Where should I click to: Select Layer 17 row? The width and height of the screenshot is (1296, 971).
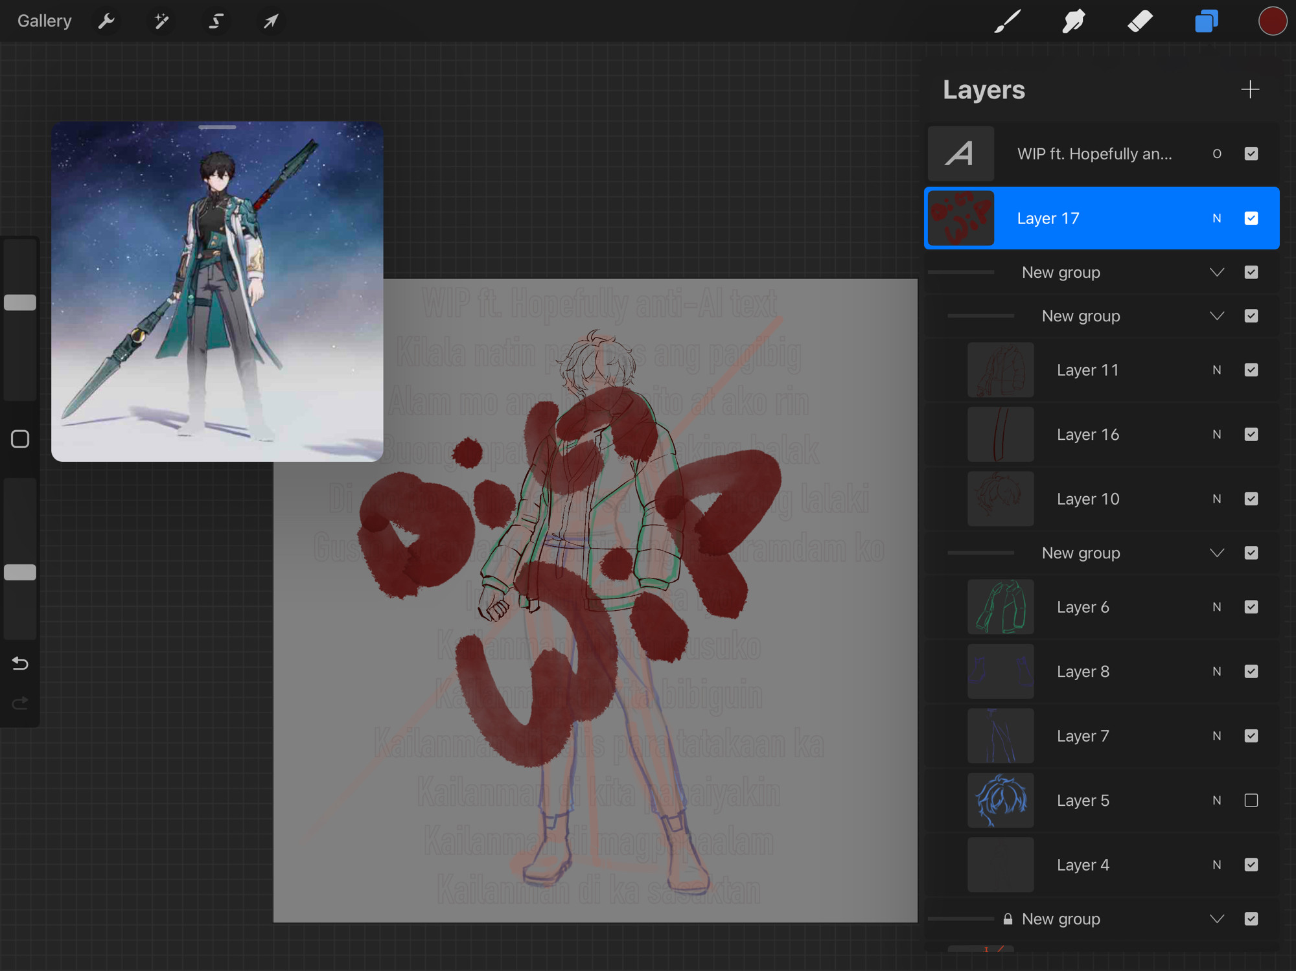point(1102,218)
